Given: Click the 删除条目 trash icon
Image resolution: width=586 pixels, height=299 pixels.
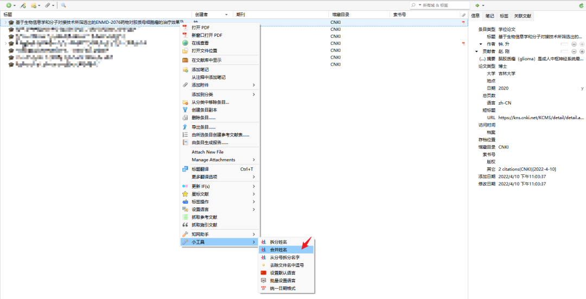Looking at the screenshot, I should pos(184,118).
